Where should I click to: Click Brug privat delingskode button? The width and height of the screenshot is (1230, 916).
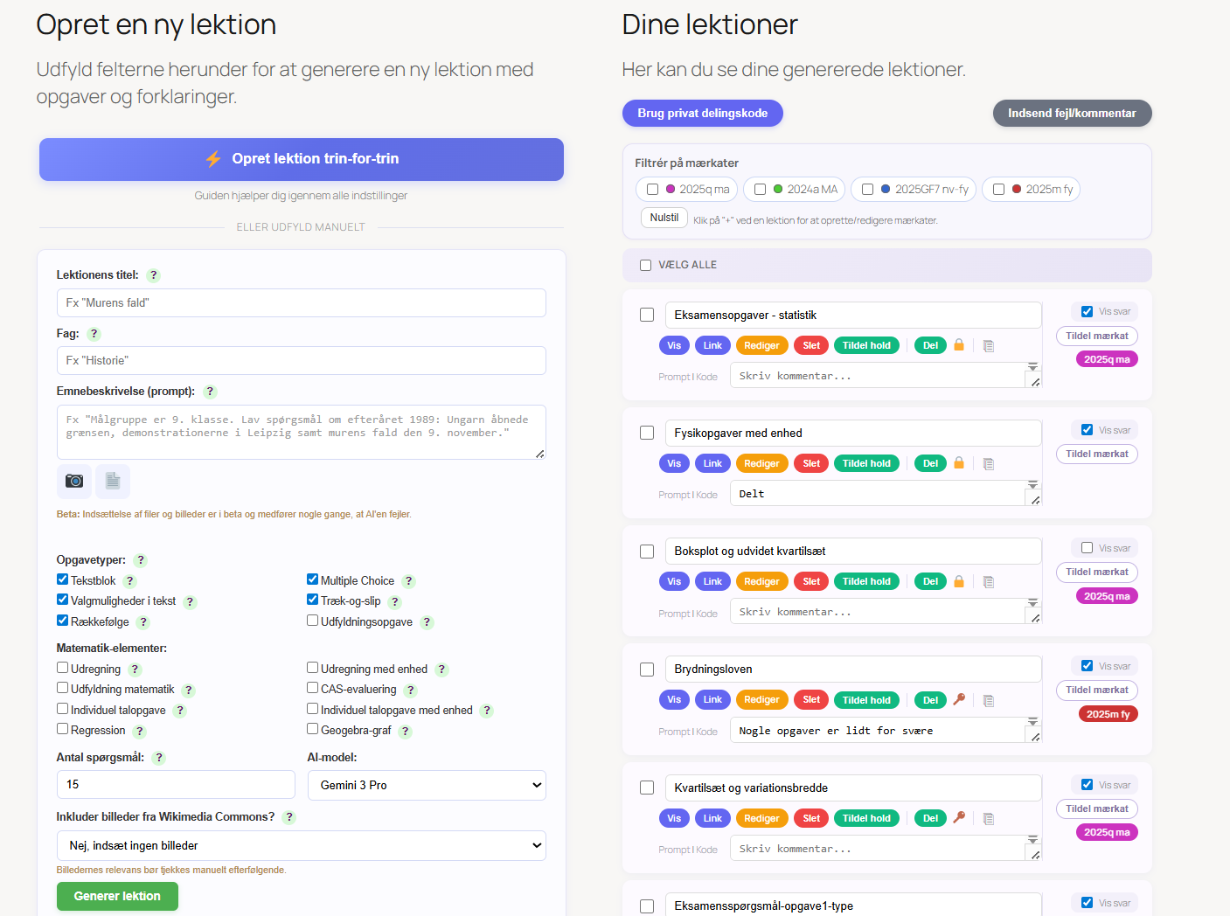coord(703,113)
